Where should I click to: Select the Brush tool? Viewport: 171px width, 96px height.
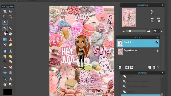click(x=10, y=29)
